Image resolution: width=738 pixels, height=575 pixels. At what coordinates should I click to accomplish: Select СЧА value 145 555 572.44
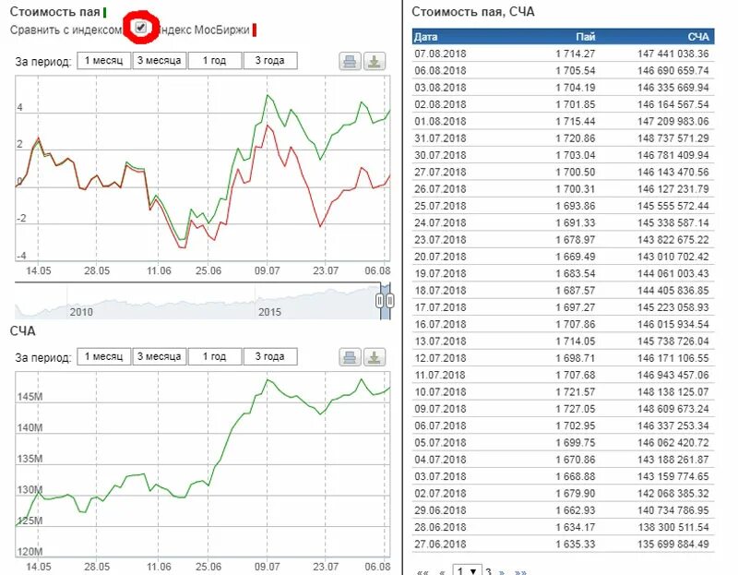(673, 206)
